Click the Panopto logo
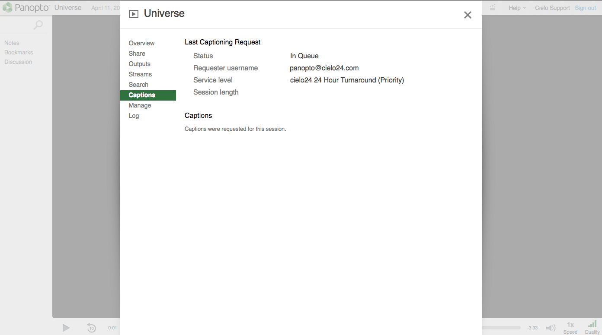Image resolution: width=602 pixels, height=335 pixels. (x=26, y=7)
